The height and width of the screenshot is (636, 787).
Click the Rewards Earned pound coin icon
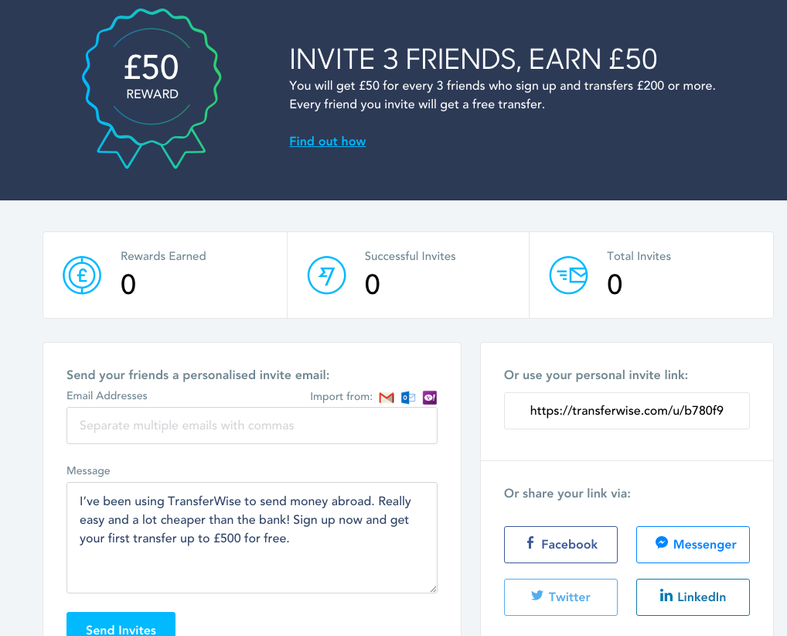click(x=82, y=275)
